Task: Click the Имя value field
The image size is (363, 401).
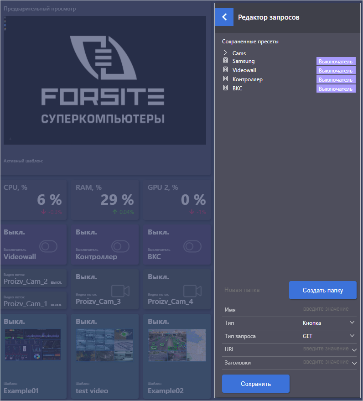Action: [326, 309]
